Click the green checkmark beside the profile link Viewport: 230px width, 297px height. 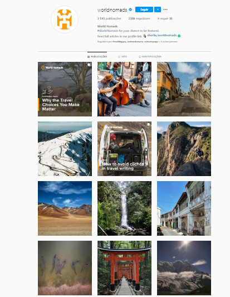(x=179, y=36)
